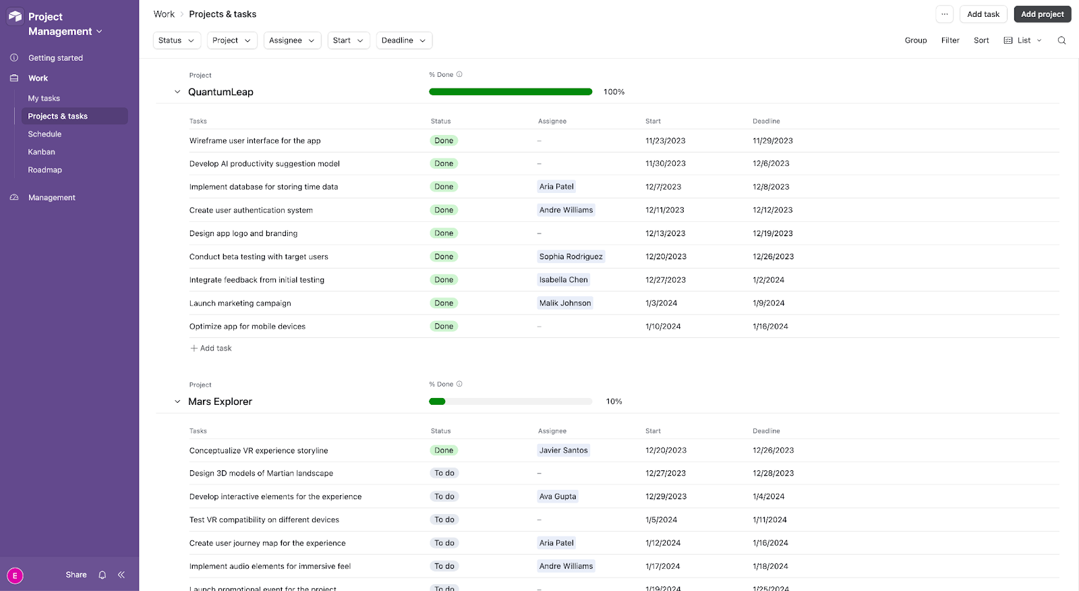Click To do status of Design 3D models task
Image resolution: width=1079 pixels, height=591 pixels.
(x=444, y=473)
